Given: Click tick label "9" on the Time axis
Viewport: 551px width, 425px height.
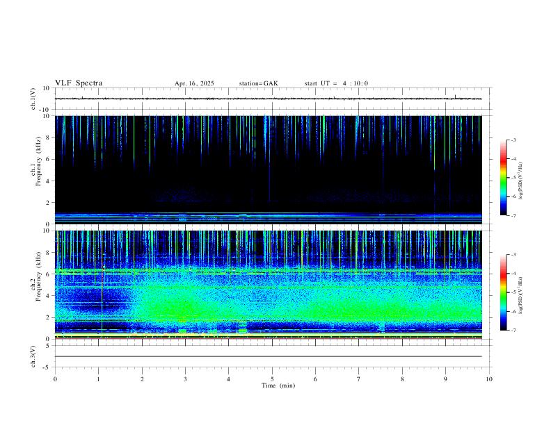Looking at the screenshot, I should coord(445,379).
